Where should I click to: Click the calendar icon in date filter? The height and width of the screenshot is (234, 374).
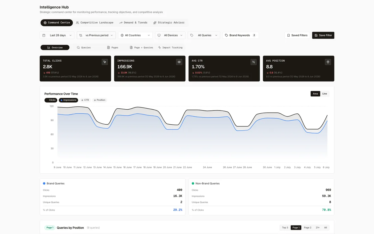coord(44,35)
